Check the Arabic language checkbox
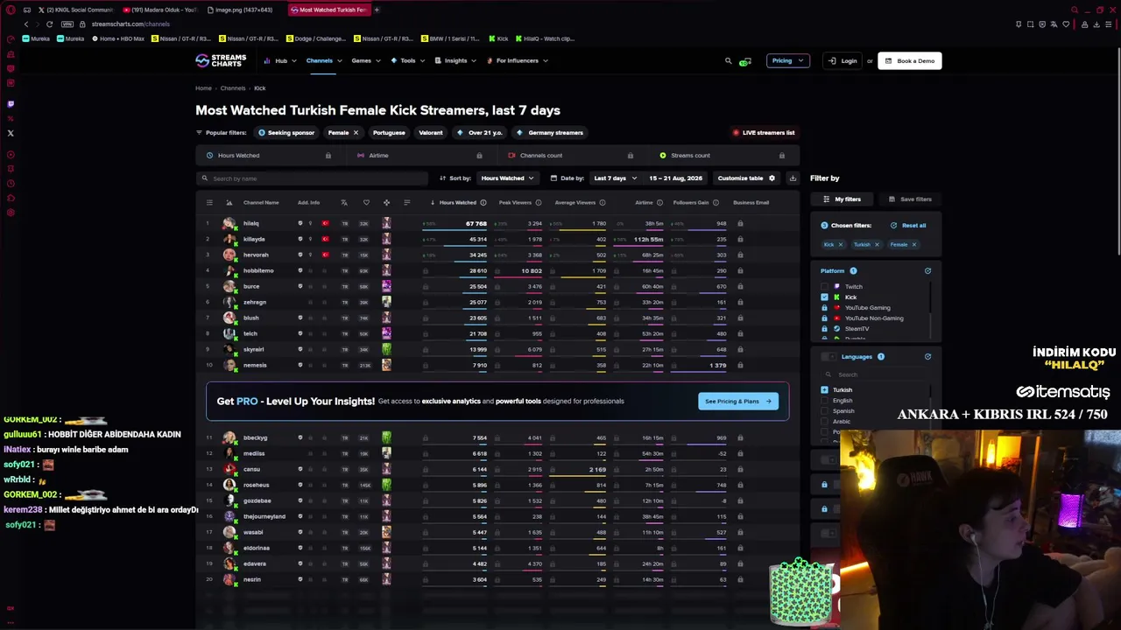The width and height of the screenshot is (1121, 630). coord(824,422)
